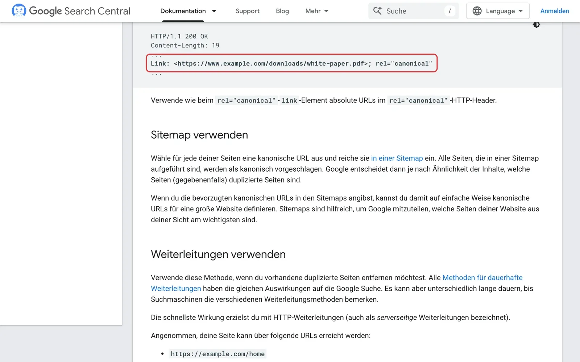580x362 pixels.
Task: Click 'Angenommen, deine Seite kann' sentence
Action: (261, 336)
